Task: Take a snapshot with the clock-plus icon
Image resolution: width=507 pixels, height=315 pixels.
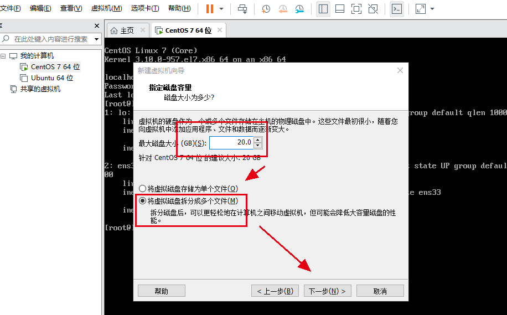Action: 266,9
